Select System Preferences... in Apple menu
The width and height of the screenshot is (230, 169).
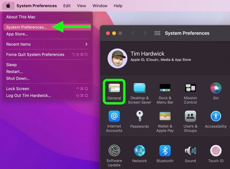47,27
